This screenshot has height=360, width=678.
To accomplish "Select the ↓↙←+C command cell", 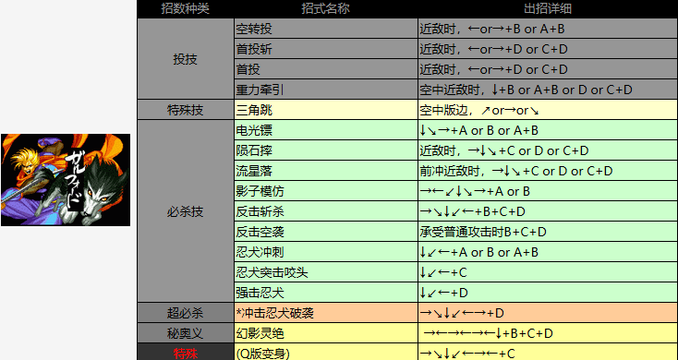I will click(x=548, y=272).
